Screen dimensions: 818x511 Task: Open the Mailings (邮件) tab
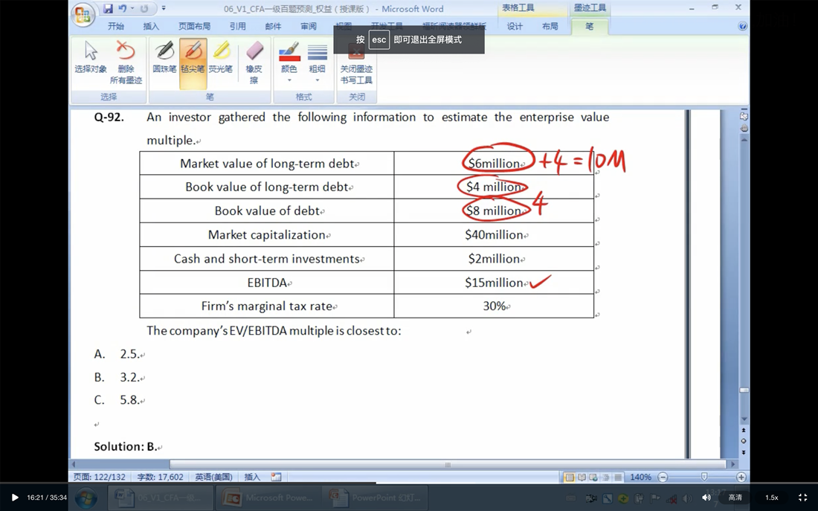[273, 26]
